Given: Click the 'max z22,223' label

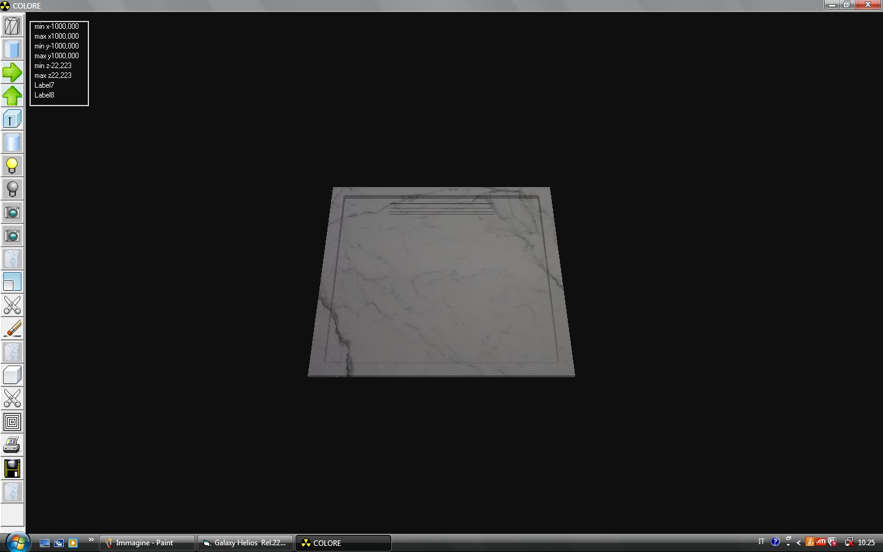Looking at the screenshot, I should (x=53, y=75).
